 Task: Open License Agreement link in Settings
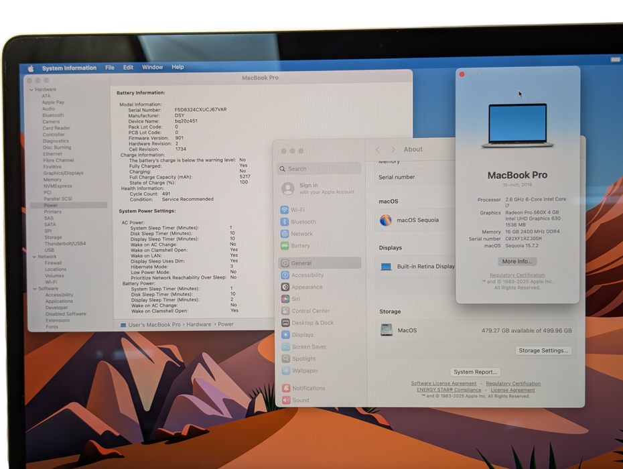coord(512,390)
